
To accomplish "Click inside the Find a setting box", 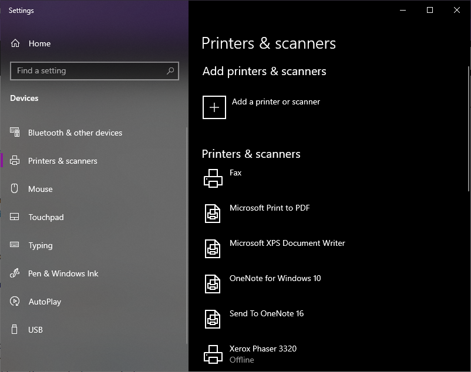I will click(88, 70).
